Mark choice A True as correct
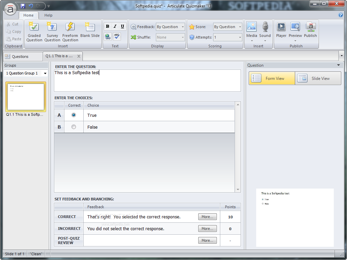347x260 pixels. pyautogui.click(x=74, y=115)
